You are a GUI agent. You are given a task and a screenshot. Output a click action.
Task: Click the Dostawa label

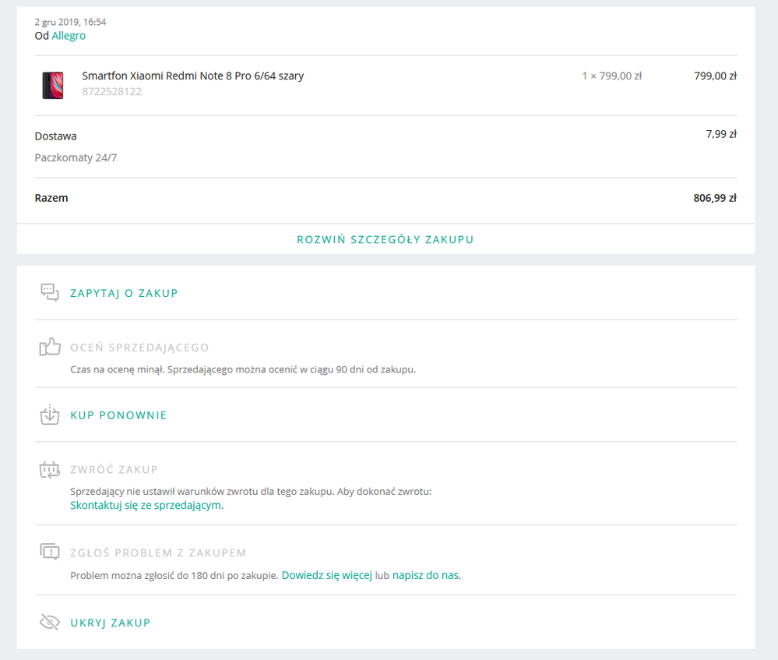tap(55, 136)
